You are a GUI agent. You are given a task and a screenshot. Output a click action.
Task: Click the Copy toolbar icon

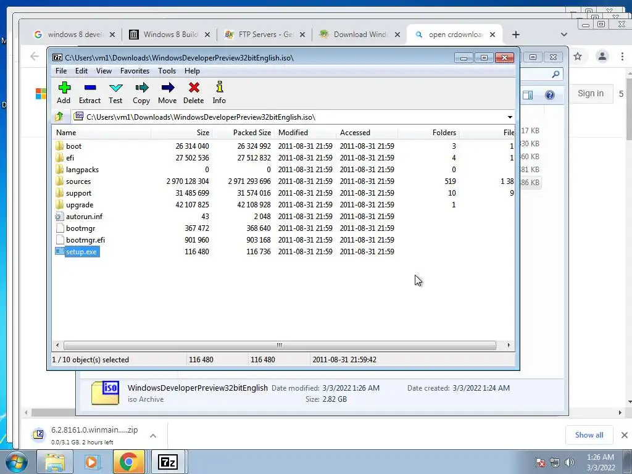(x=141, y=93)
